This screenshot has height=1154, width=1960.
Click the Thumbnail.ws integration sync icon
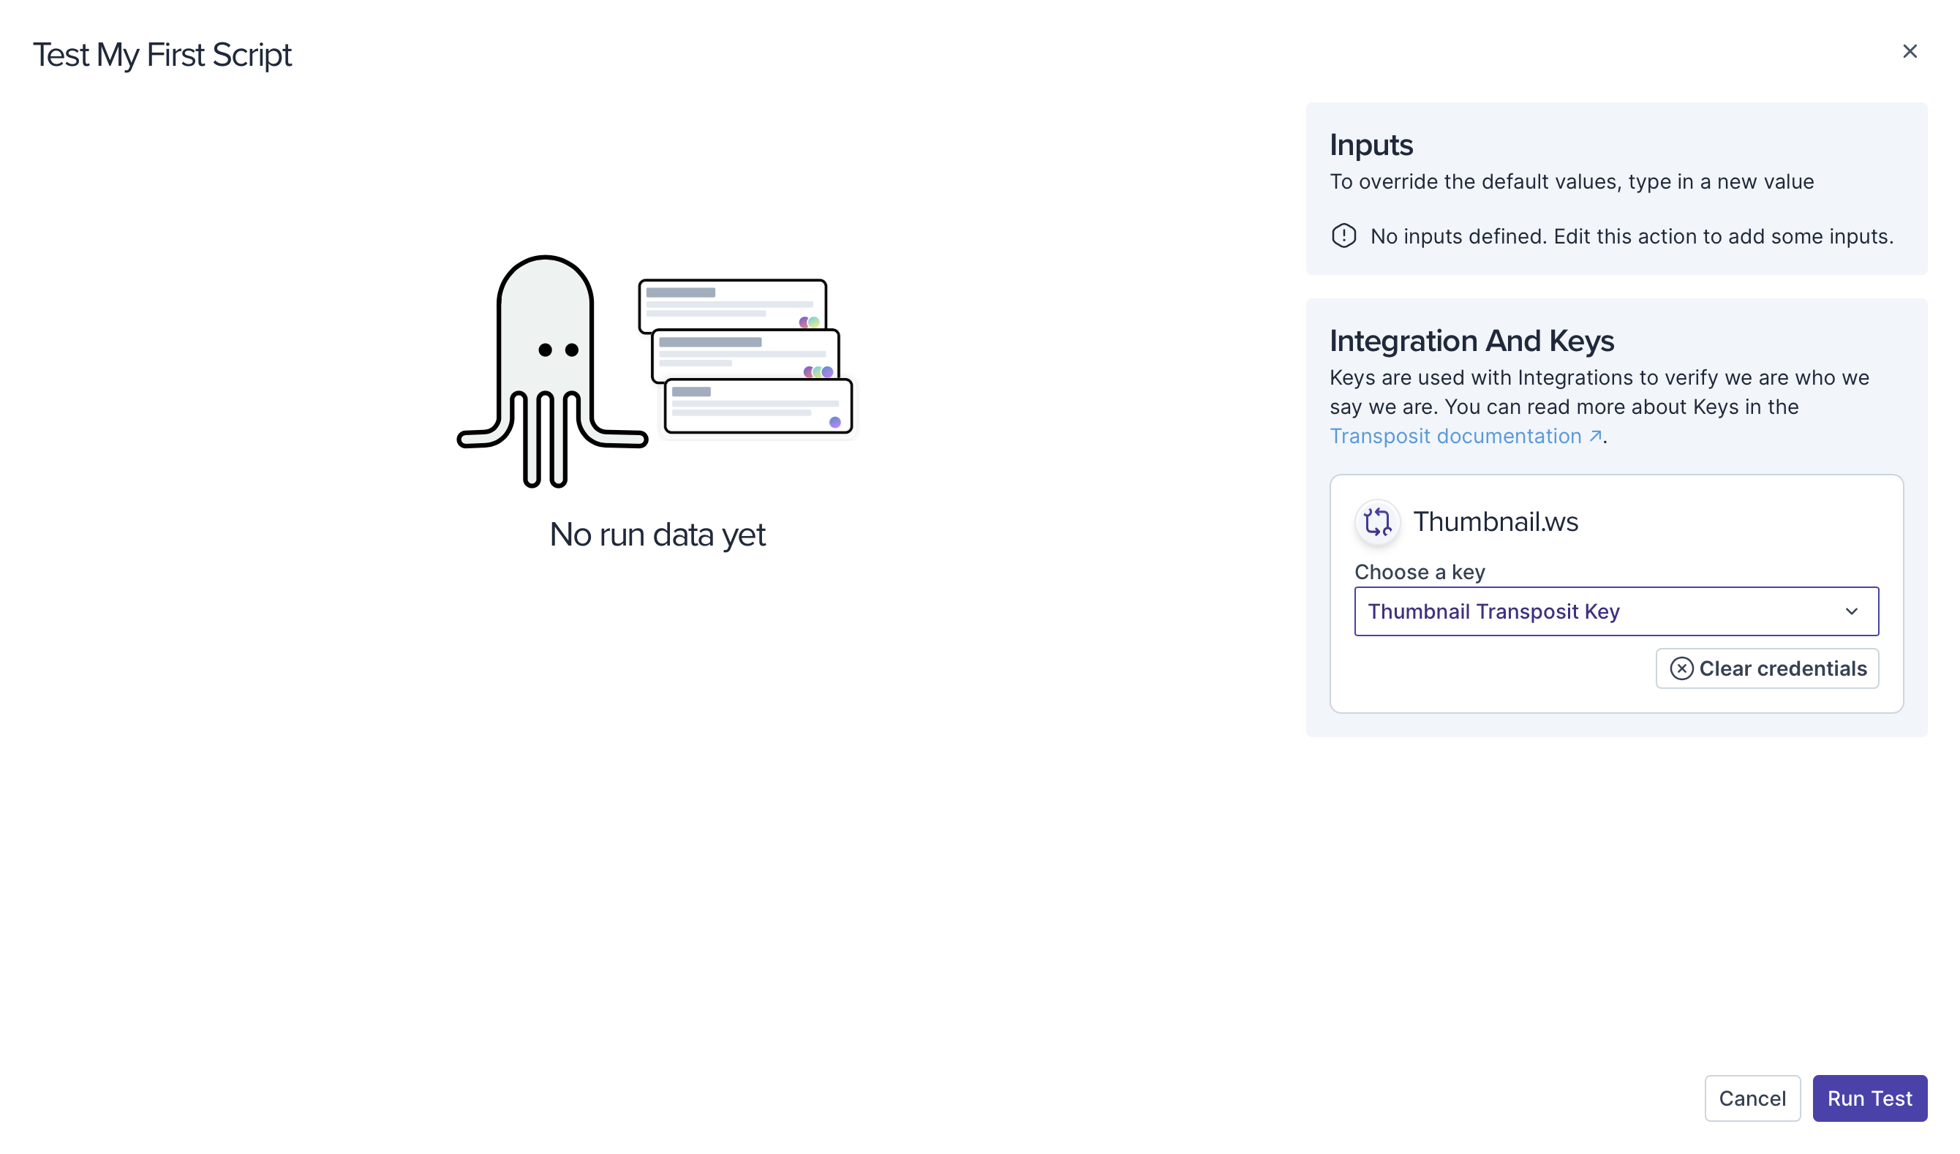pos(1376,522)
